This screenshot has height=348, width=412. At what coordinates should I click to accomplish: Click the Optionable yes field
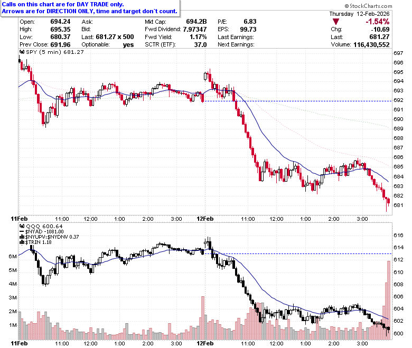point(108,45)
